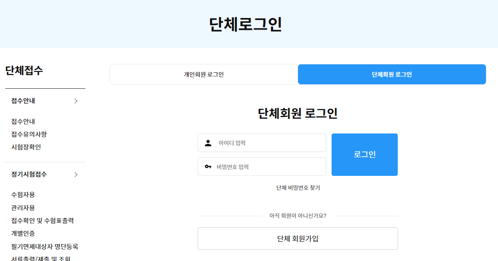Open 접수안내 sub-link in sidebar
The width and height of the screenshot is (498, 261).
click(x=23, y=122)
